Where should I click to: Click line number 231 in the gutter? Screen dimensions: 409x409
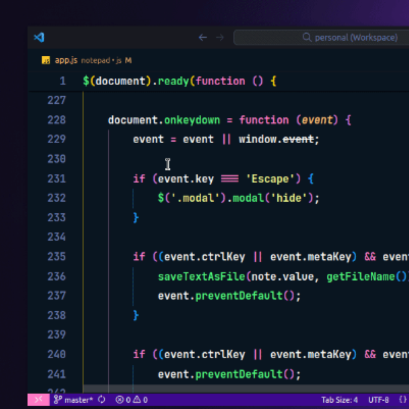pyautogui.click(x=56, y=178)
